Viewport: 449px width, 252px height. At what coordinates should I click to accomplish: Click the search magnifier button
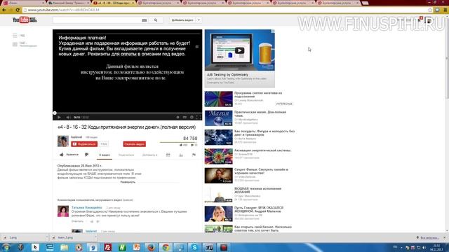[156, 20]
